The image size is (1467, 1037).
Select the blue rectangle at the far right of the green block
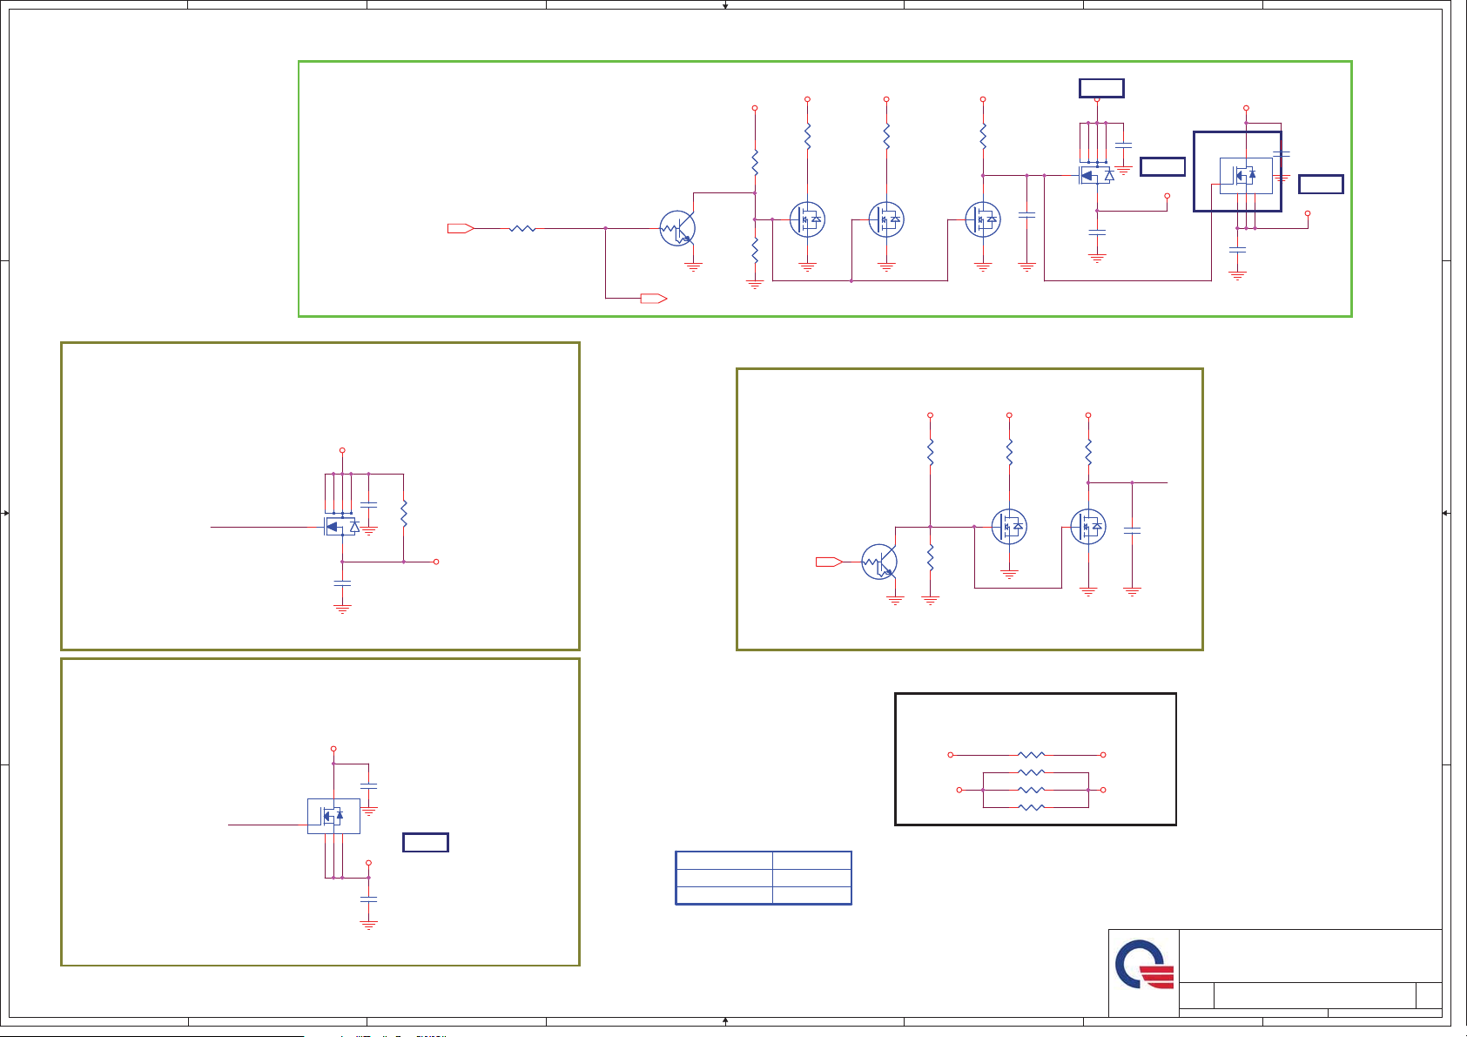point(1321,184)
